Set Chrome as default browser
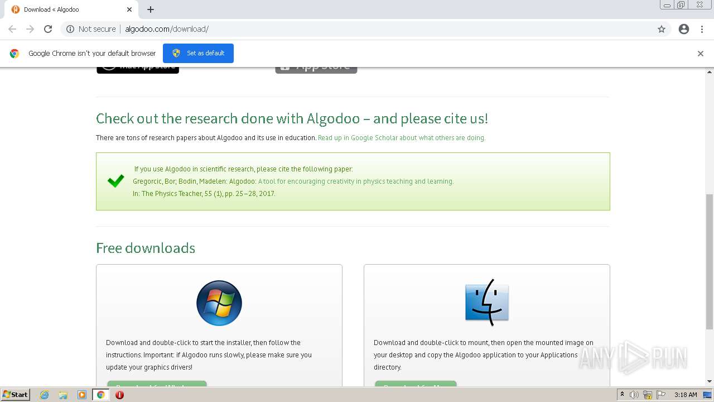Image resolution: width=714 pixels, height=402 pixels. point(198,53)
